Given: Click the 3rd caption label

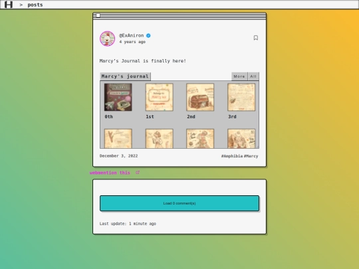Looking at the screenshot, I should pos(232,117).
